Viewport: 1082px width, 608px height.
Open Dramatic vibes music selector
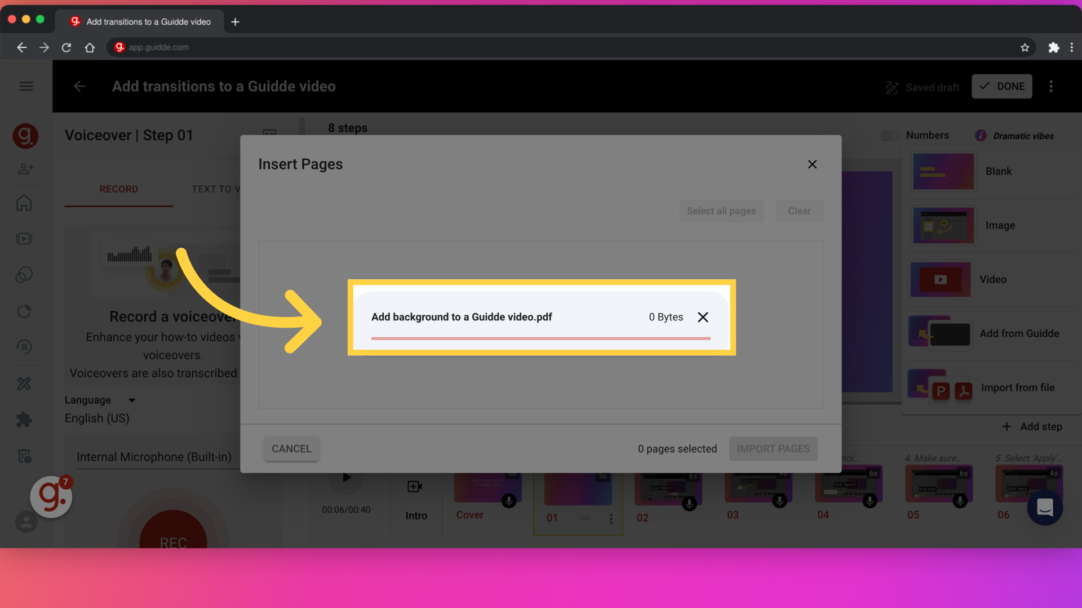pos(1014,136)
